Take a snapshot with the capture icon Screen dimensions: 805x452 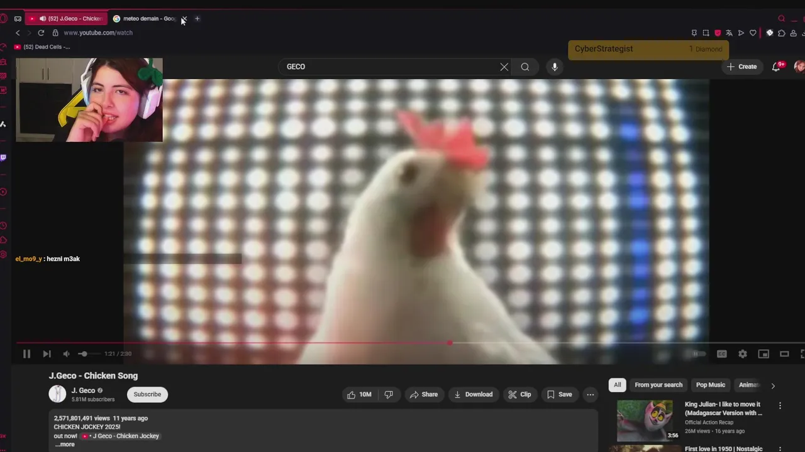click(706, 33)
